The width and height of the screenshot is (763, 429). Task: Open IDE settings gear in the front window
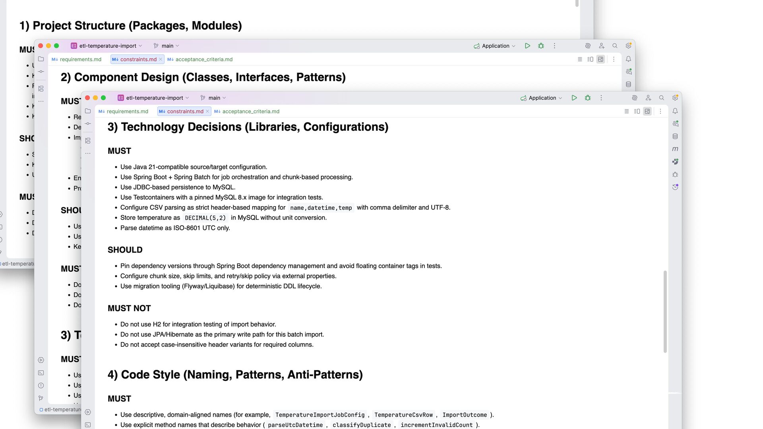coord(675,98)
